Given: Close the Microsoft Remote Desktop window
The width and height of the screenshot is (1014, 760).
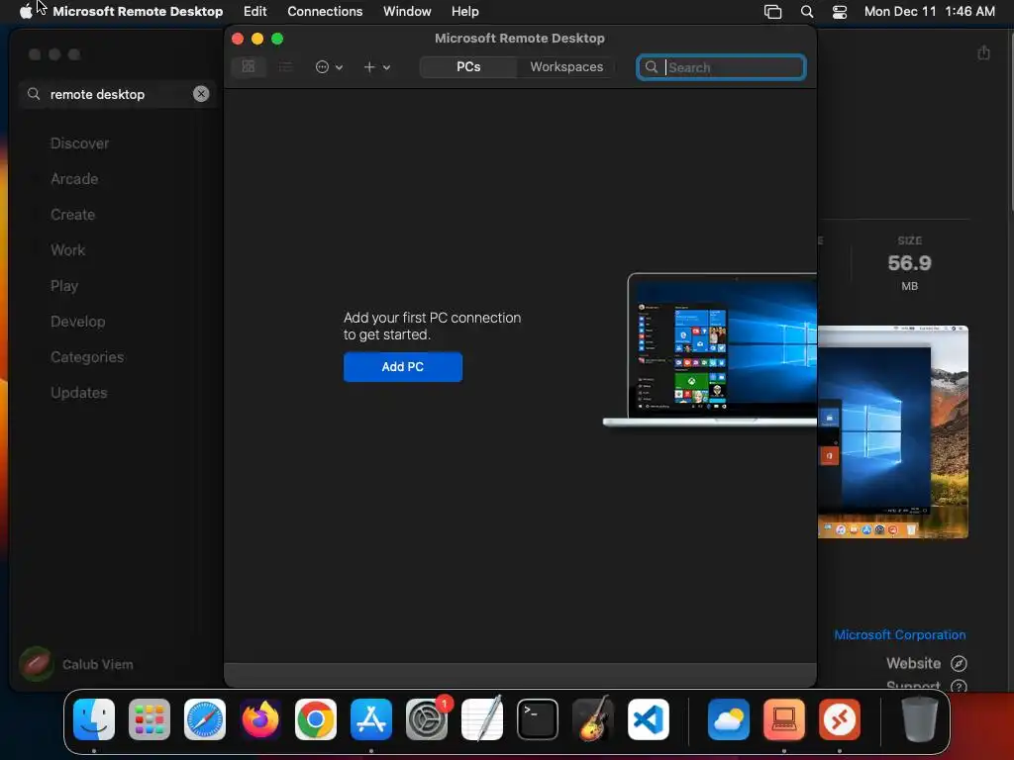Looking at the screenshot, I should 238,39.
